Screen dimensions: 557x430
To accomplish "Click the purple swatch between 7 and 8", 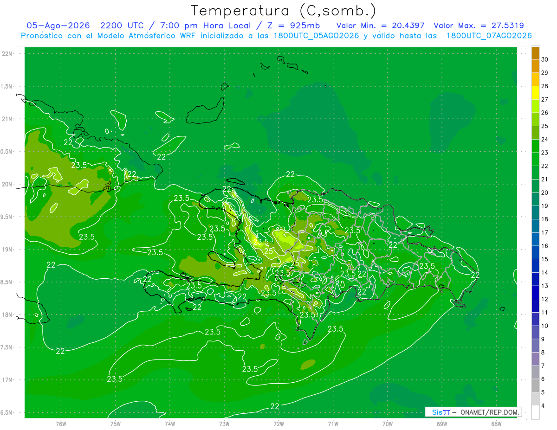I will tap(535, 359).
